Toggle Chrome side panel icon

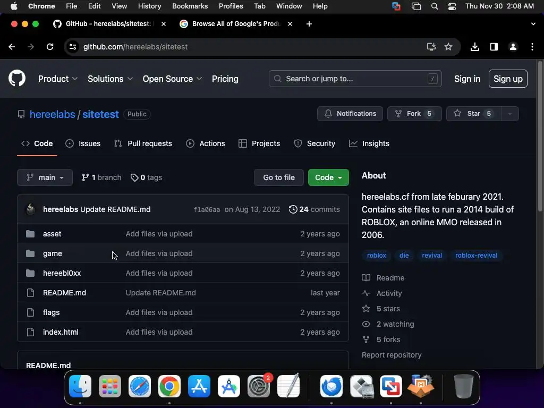pyautogui.click(x=494, y=47)
